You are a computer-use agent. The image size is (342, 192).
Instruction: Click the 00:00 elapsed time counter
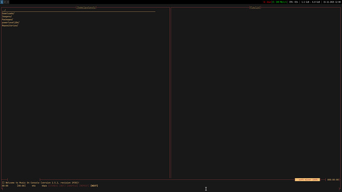[x=5, y=186]
